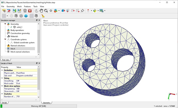The width and height of the screenshot is (178, 108).
Task: Click the Smoothing Off value
Action: point(27,81)
